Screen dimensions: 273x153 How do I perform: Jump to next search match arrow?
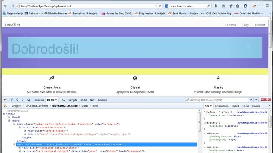pos(256,100)
